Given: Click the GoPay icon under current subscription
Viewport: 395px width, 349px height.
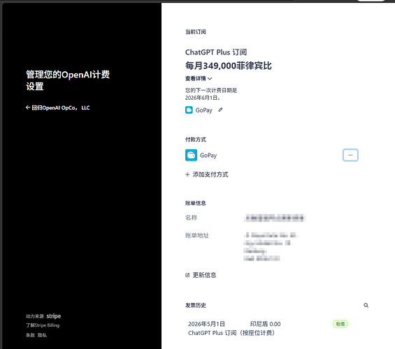Looking at the screenshot, I should pyautogui.click(x=189, y=110).
